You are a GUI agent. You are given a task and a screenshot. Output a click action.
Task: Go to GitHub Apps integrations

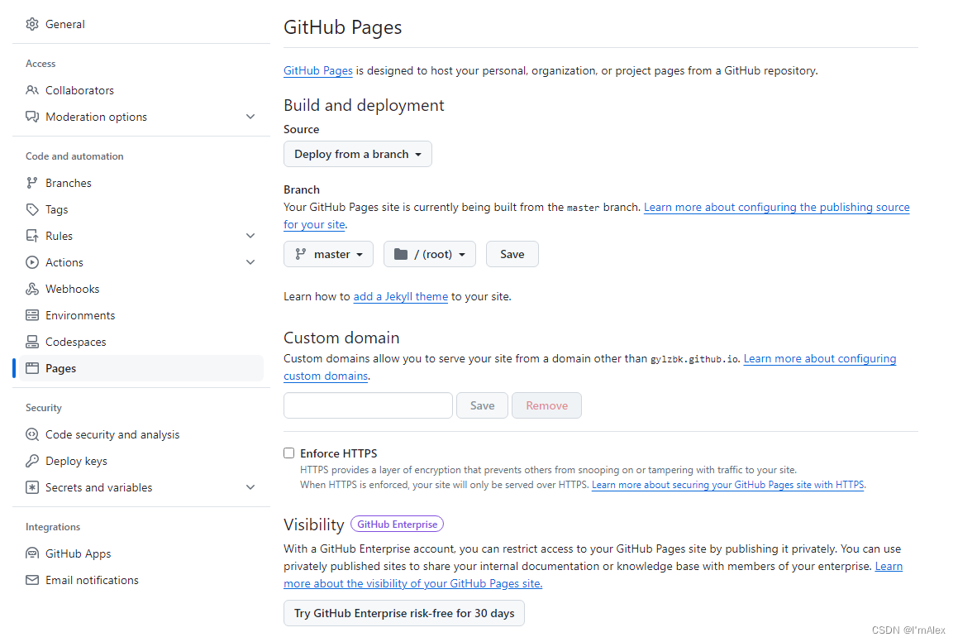[141, 553]
